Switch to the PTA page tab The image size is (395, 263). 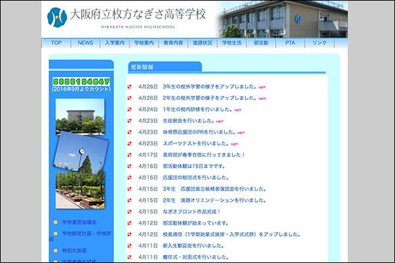coord(290,43)
